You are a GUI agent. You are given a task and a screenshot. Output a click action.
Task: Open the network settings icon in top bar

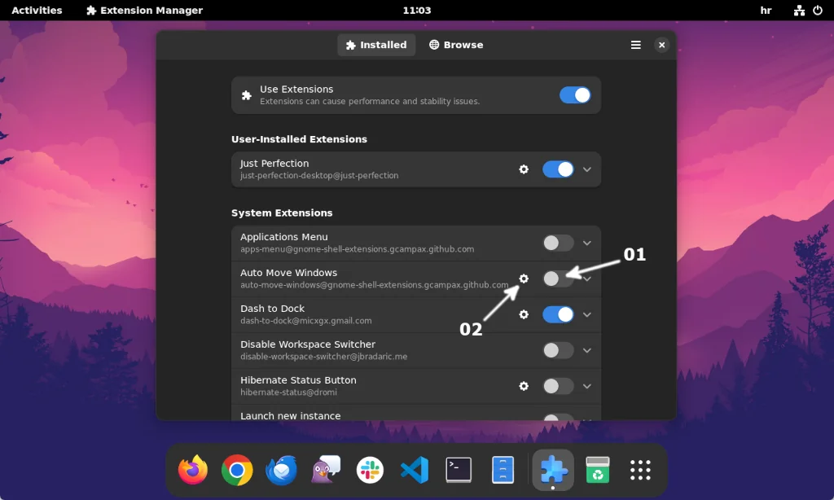[799, 11]
